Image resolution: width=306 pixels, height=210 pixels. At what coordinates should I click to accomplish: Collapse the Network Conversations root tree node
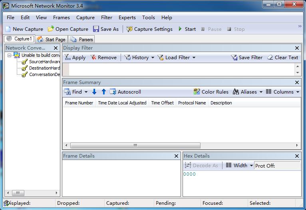click(x=10, y=55)
